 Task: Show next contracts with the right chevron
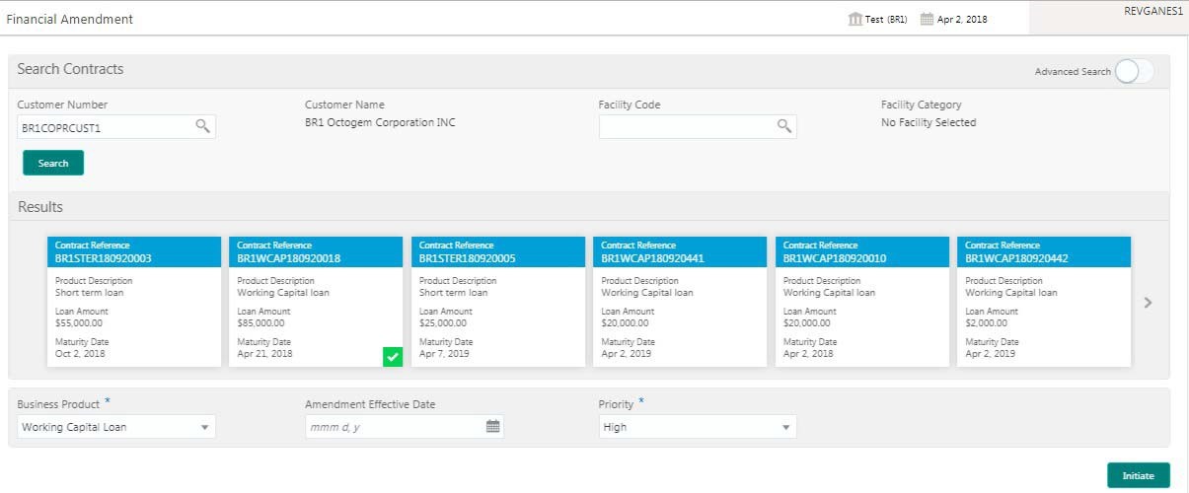[1148, 303]
